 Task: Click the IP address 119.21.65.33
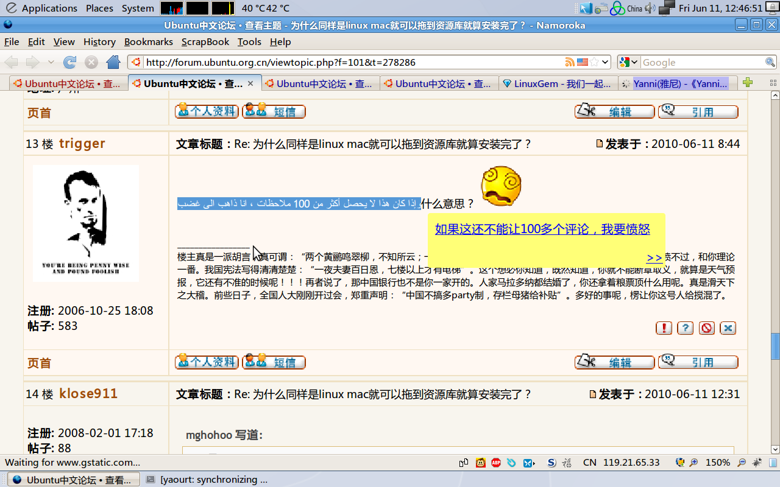click(x=631, y=463)
